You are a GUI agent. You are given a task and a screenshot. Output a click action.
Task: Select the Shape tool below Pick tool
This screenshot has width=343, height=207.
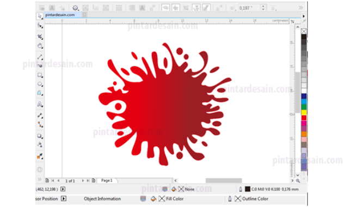[x=40, y=26]
